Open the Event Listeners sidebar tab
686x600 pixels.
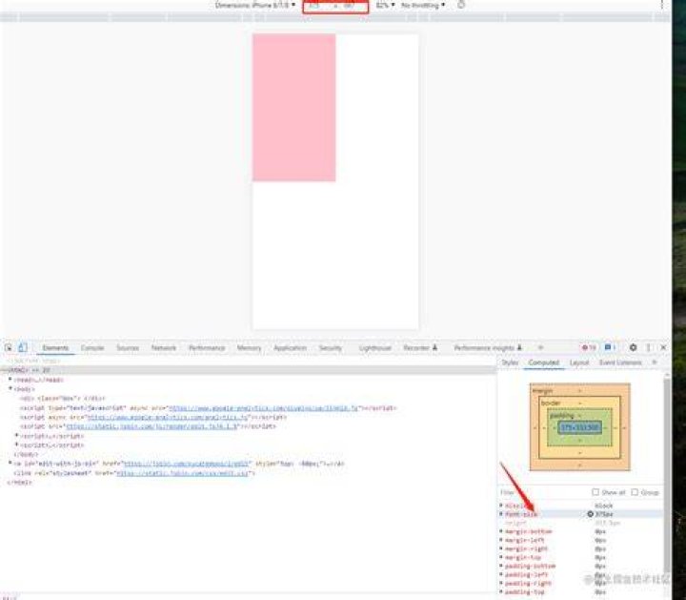tap(620, 362)
